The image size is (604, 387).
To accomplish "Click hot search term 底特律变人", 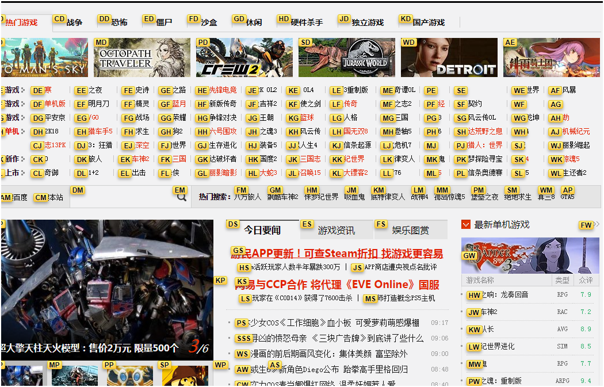I will [x=388, y=197].
